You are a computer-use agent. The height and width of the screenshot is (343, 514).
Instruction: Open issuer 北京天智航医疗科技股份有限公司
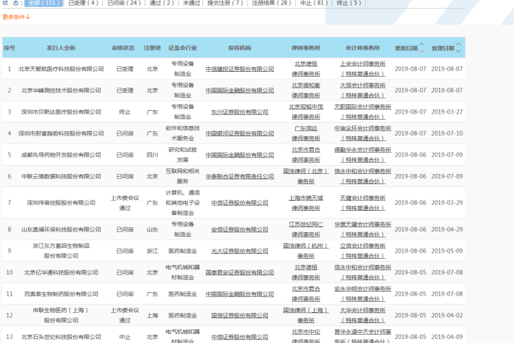tap(61, 68)
